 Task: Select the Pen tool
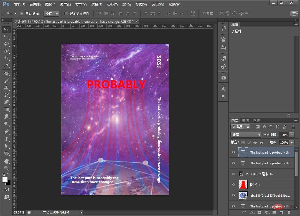coord(6,131)
